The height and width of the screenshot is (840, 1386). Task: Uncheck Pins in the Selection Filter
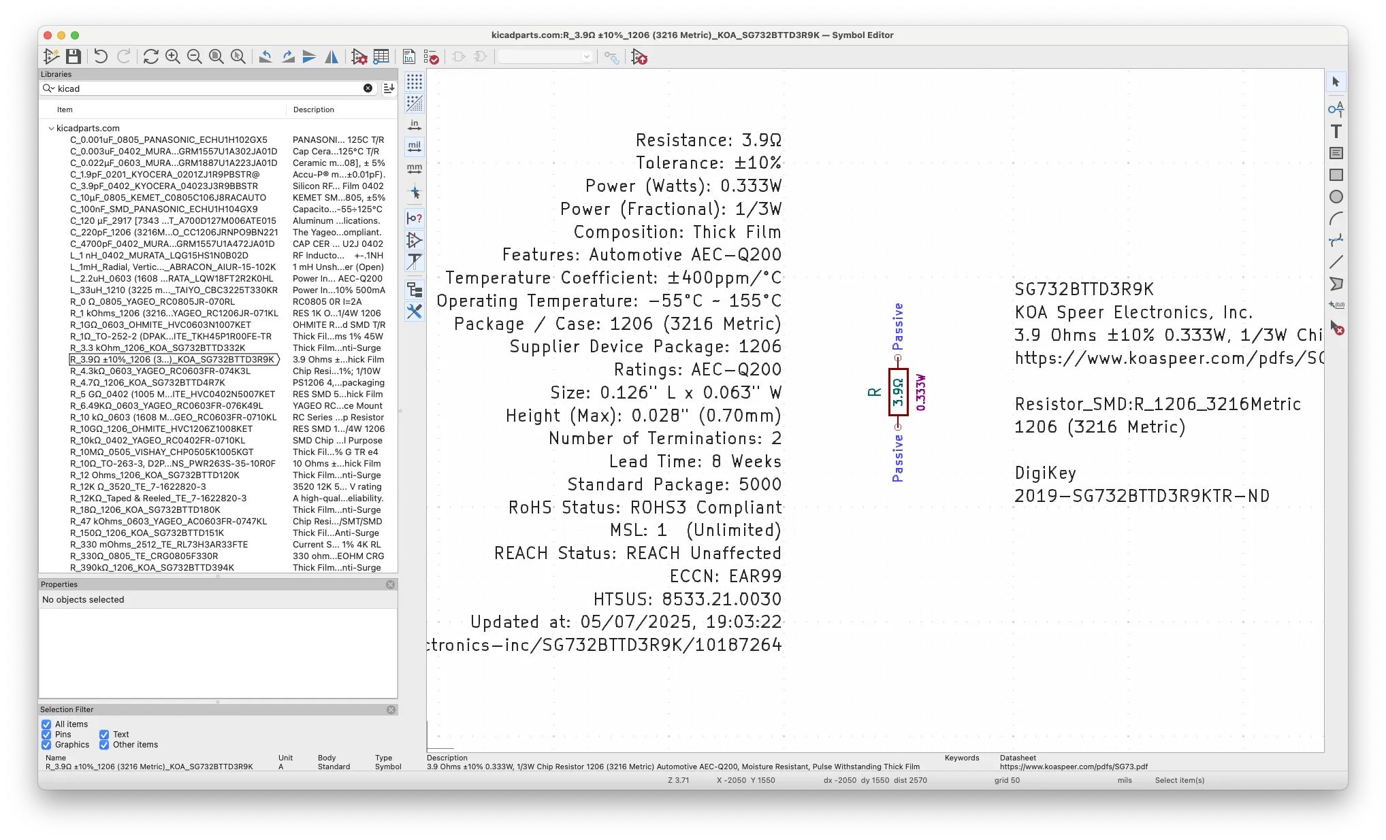[x=46, y=735]
